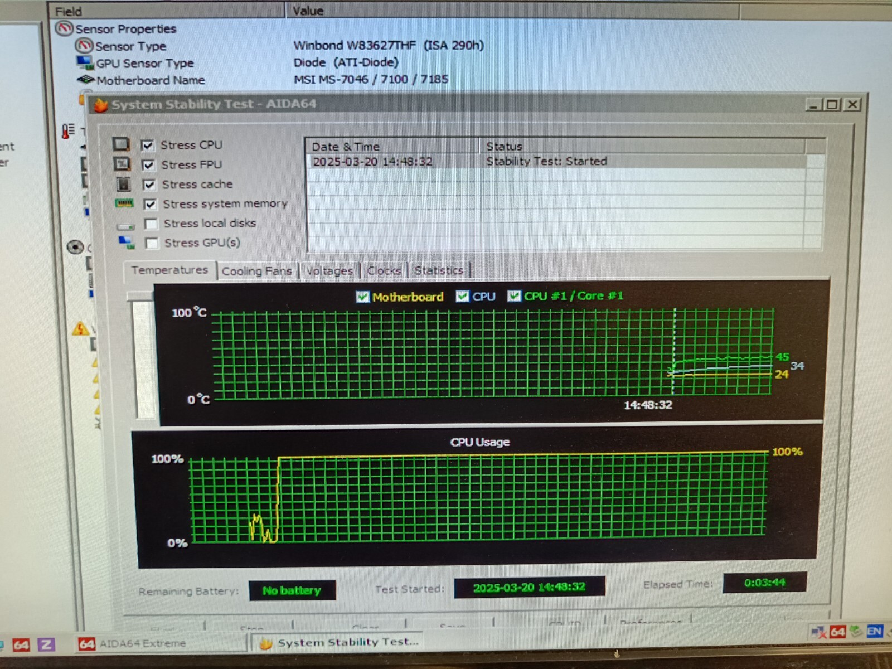Click the Motherboard Name board icon

[86, 80]
